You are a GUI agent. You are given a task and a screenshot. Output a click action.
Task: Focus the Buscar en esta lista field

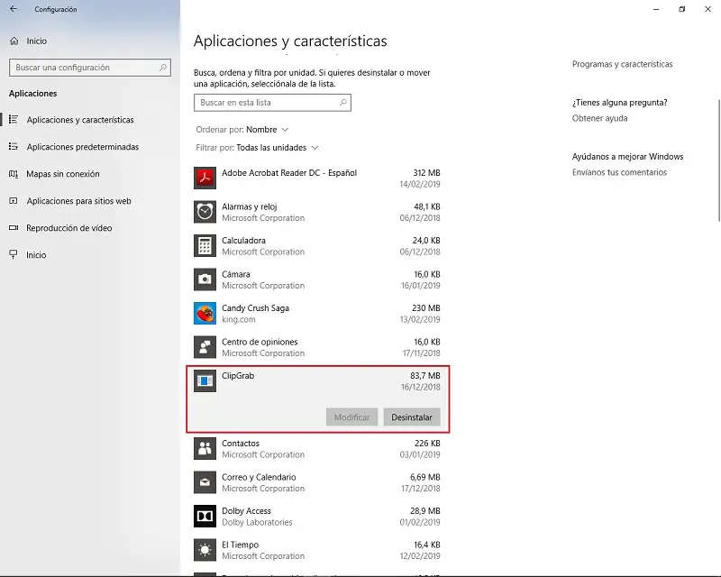(x=272, y=103)
